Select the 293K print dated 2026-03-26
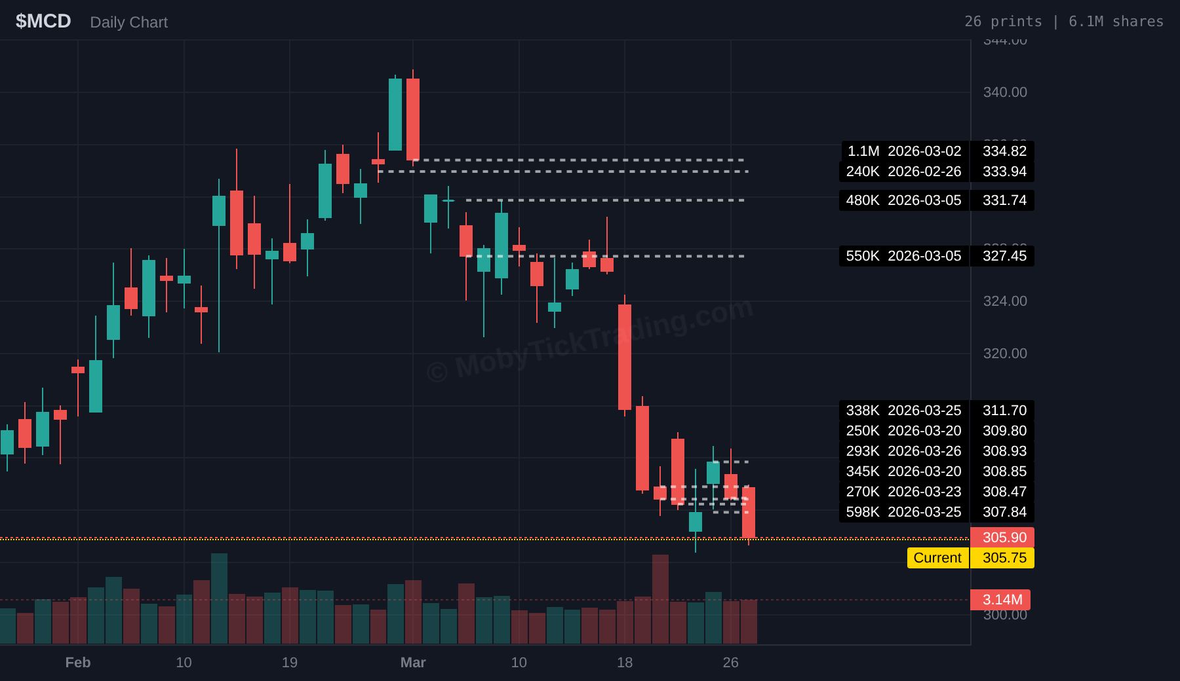 [x=904, y=451]
